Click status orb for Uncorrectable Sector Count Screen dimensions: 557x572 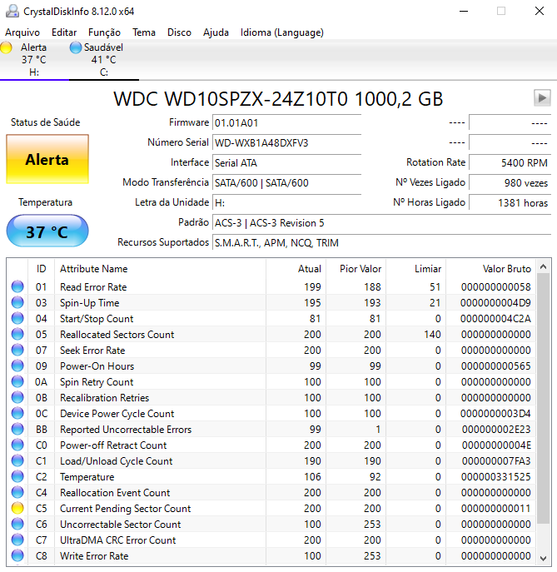tap(17, 524)
